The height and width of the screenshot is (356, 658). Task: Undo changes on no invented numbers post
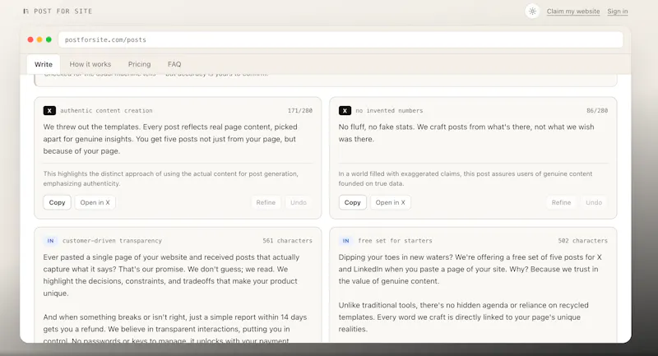coord(594,202)
